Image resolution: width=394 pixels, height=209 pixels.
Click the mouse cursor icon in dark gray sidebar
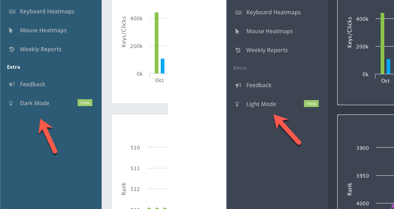(237, 31)
